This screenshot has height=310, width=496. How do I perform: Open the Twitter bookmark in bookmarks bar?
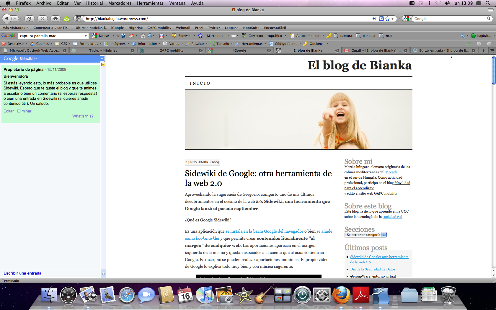[x=214, y=28]
